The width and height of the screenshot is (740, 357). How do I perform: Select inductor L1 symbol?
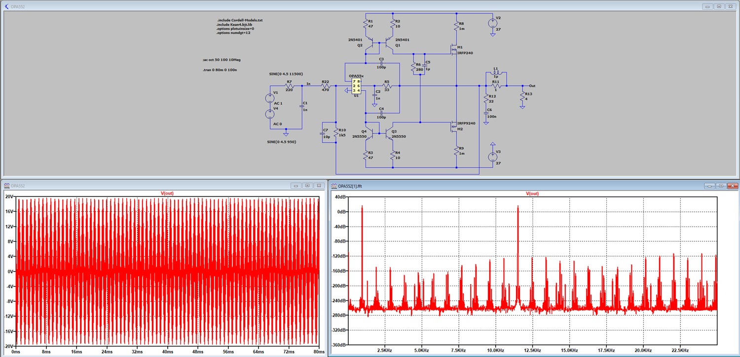(496, 73)
